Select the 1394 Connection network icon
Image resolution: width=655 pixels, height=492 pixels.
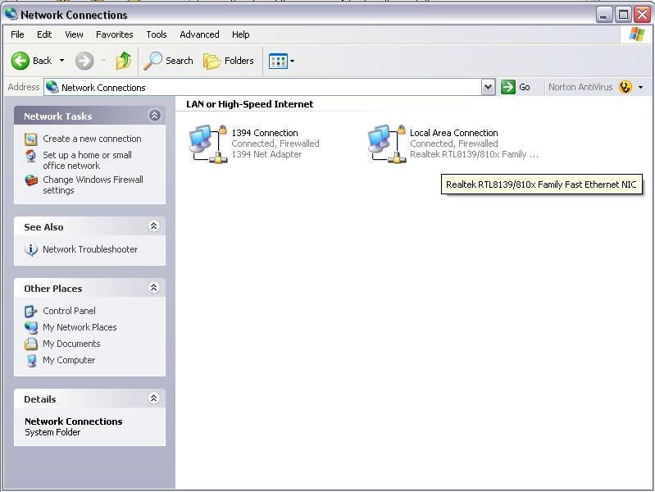[208, 143]
